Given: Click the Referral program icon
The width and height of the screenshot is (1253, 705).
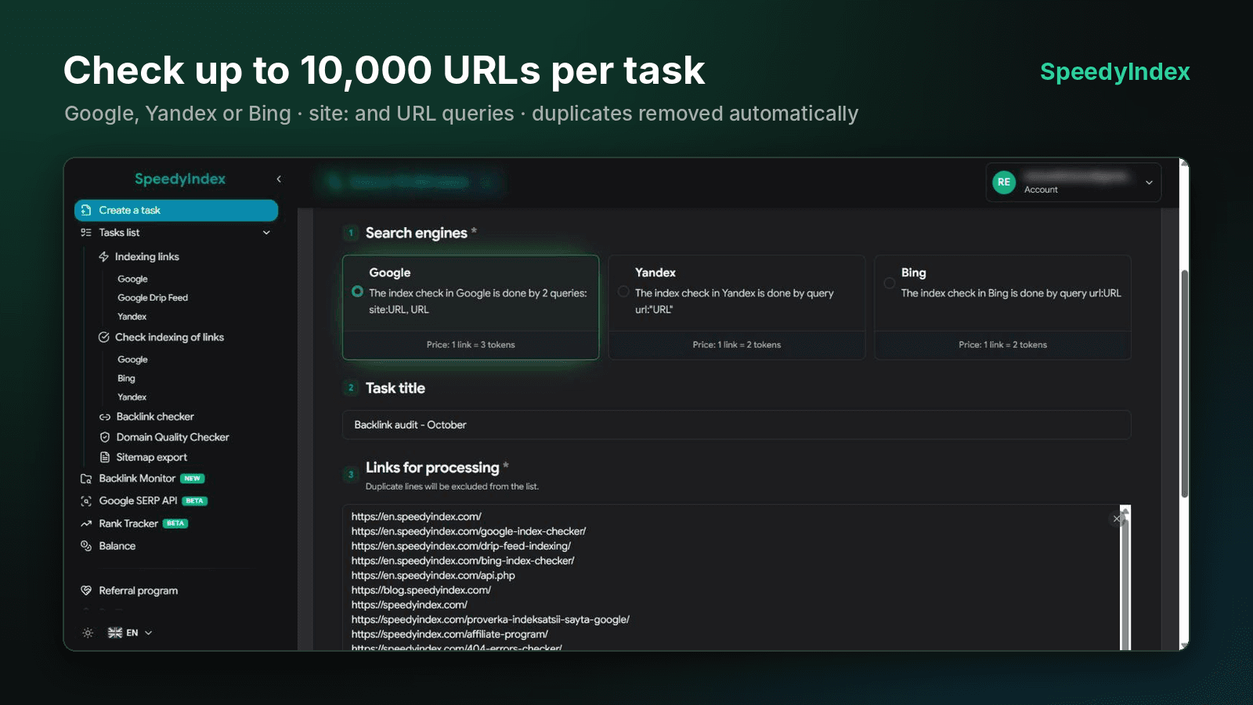Looking at the screenshot, I should coord(86,591).
